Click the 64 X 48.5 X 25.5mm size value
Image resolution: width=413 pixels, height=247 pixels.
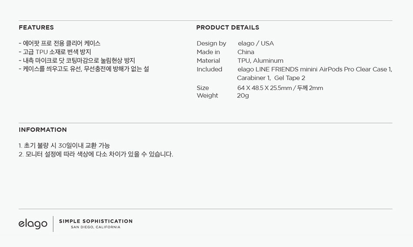pyautogui.click(x=264, y=88)
